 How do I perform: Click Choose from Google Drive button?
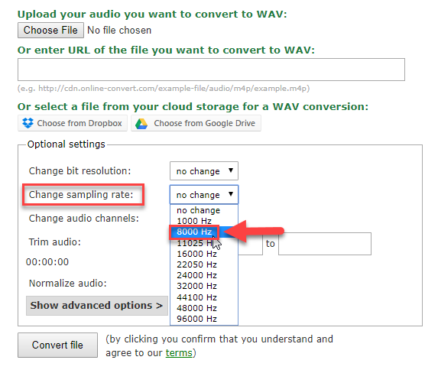(x=196, y=123)
